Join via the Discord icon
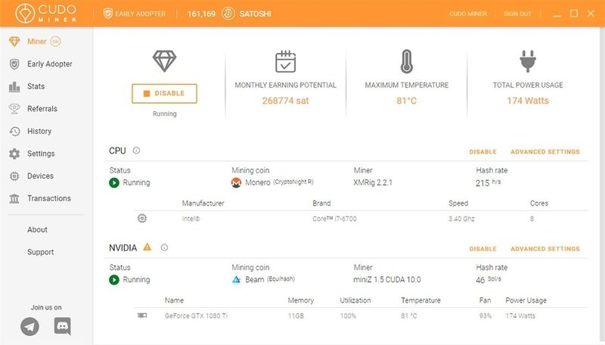 click(62, 326)
